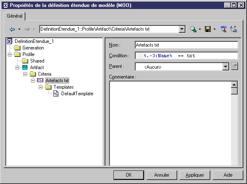Click the save diskette icon

point(208,29)
